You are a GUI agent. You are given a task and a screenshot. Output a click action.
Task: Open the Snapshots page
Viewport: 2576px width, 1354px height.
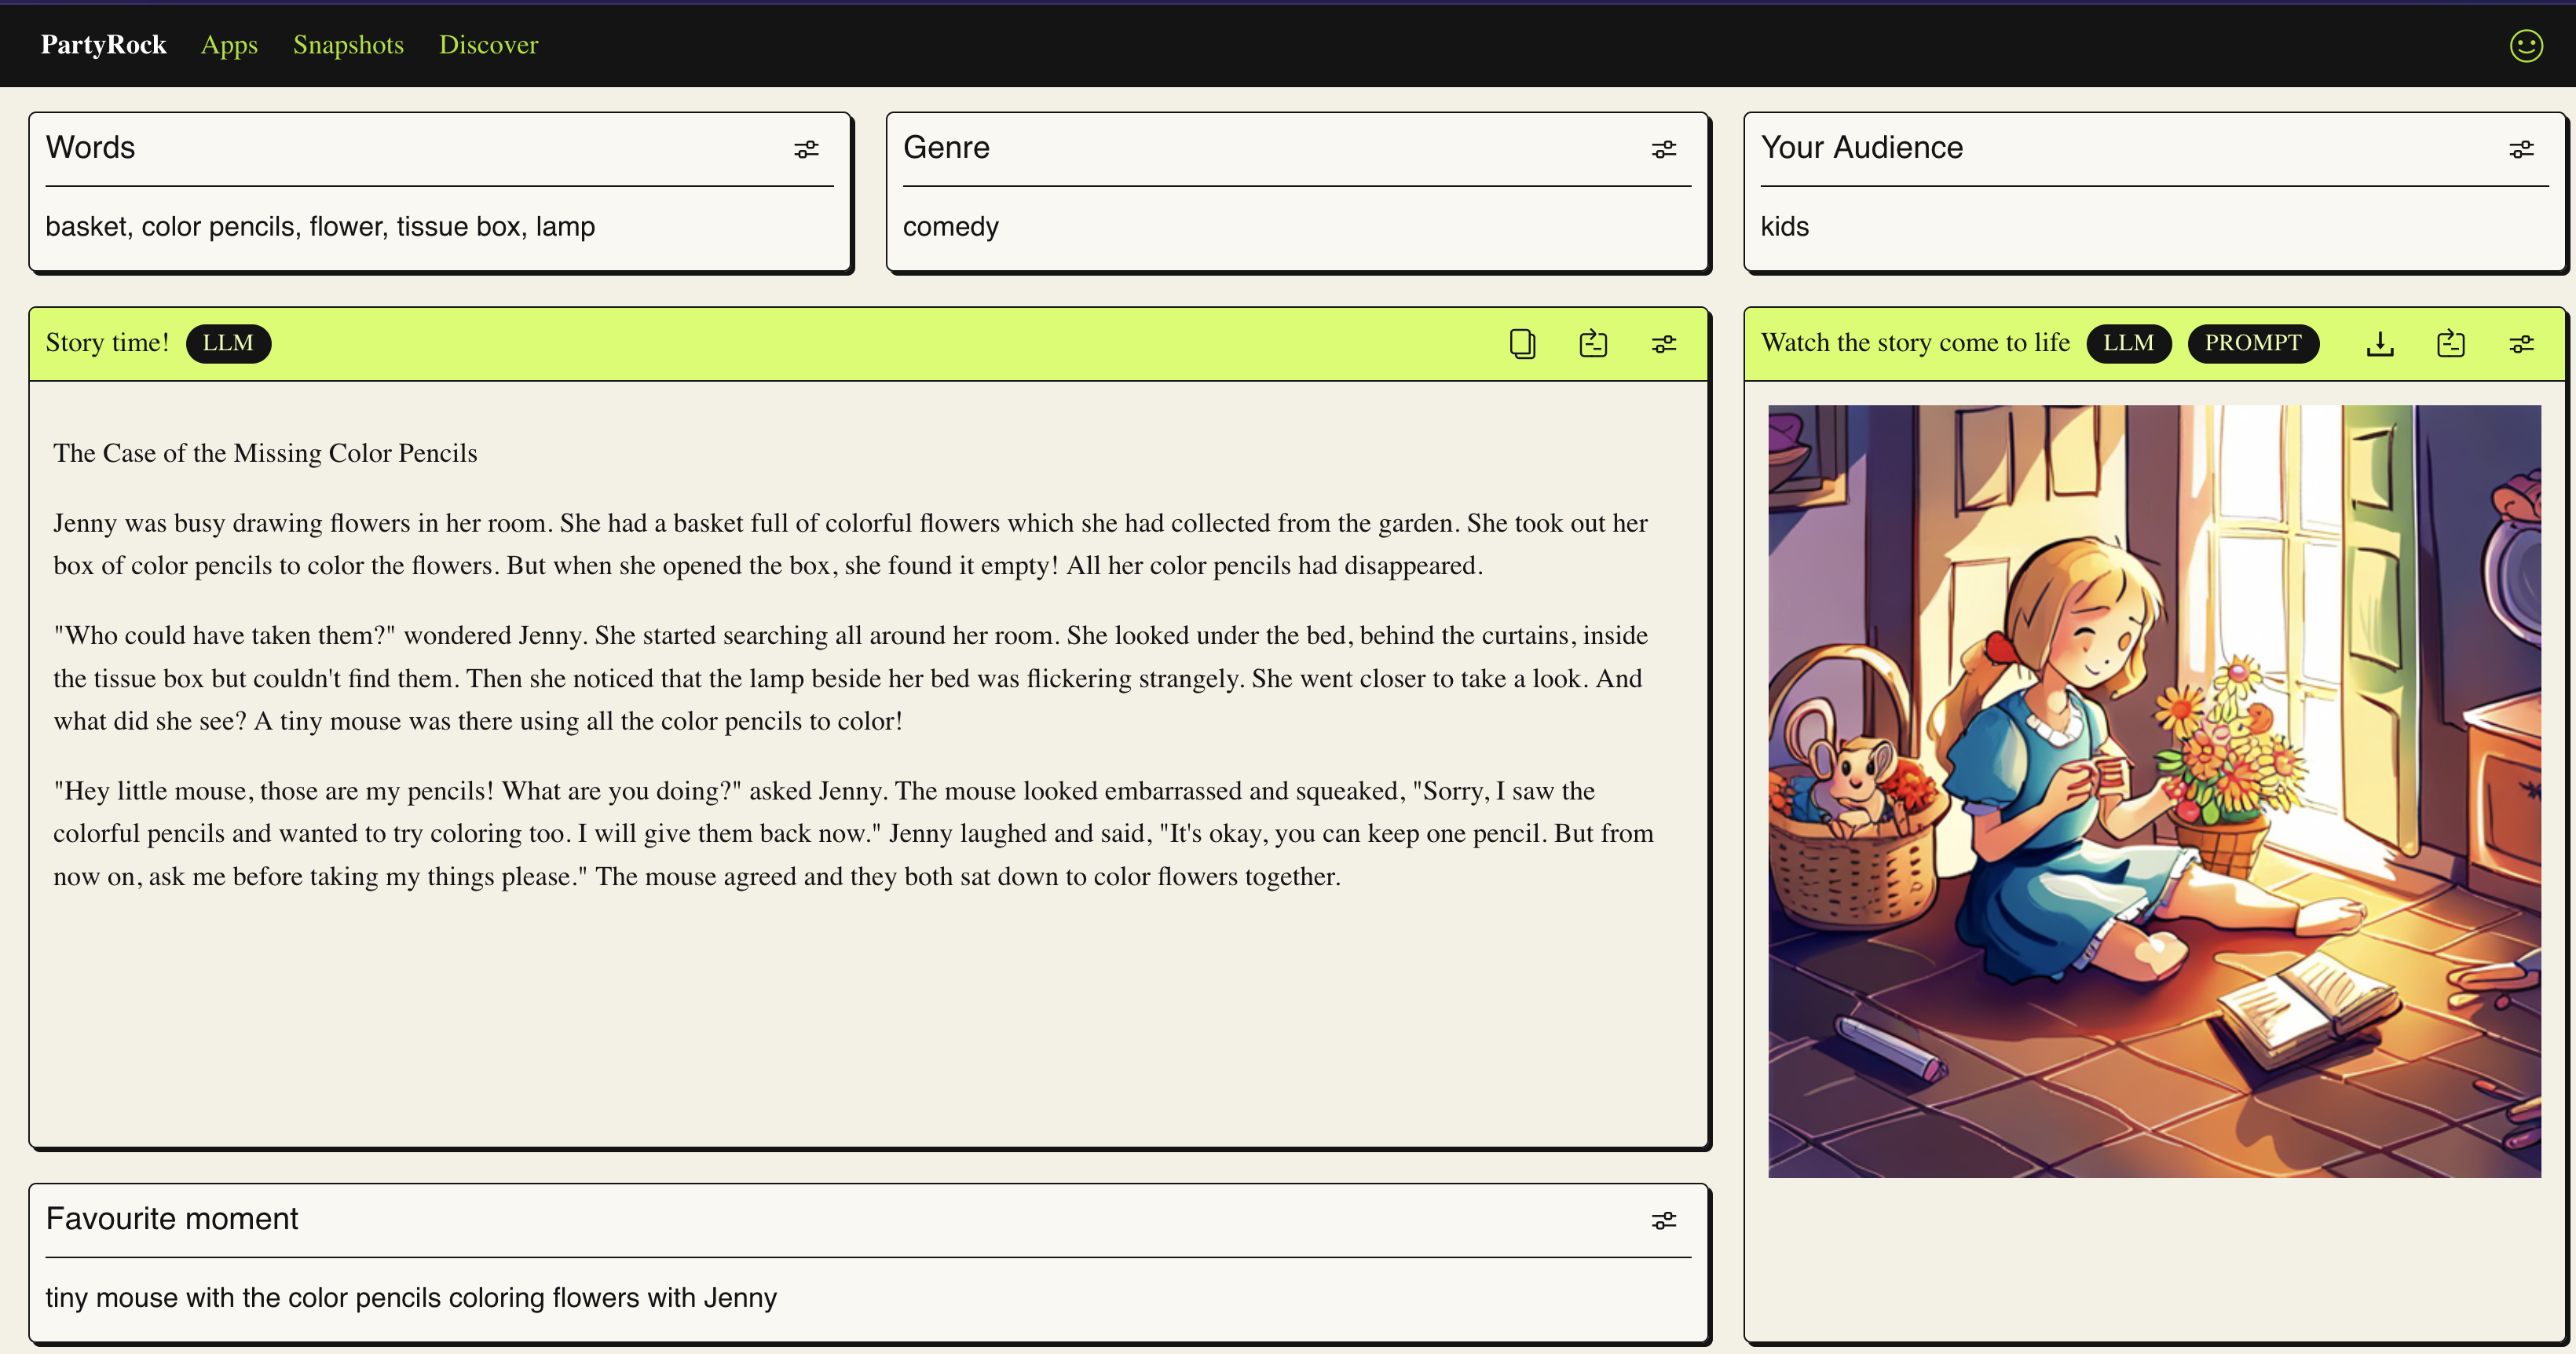tap(348, 45)
